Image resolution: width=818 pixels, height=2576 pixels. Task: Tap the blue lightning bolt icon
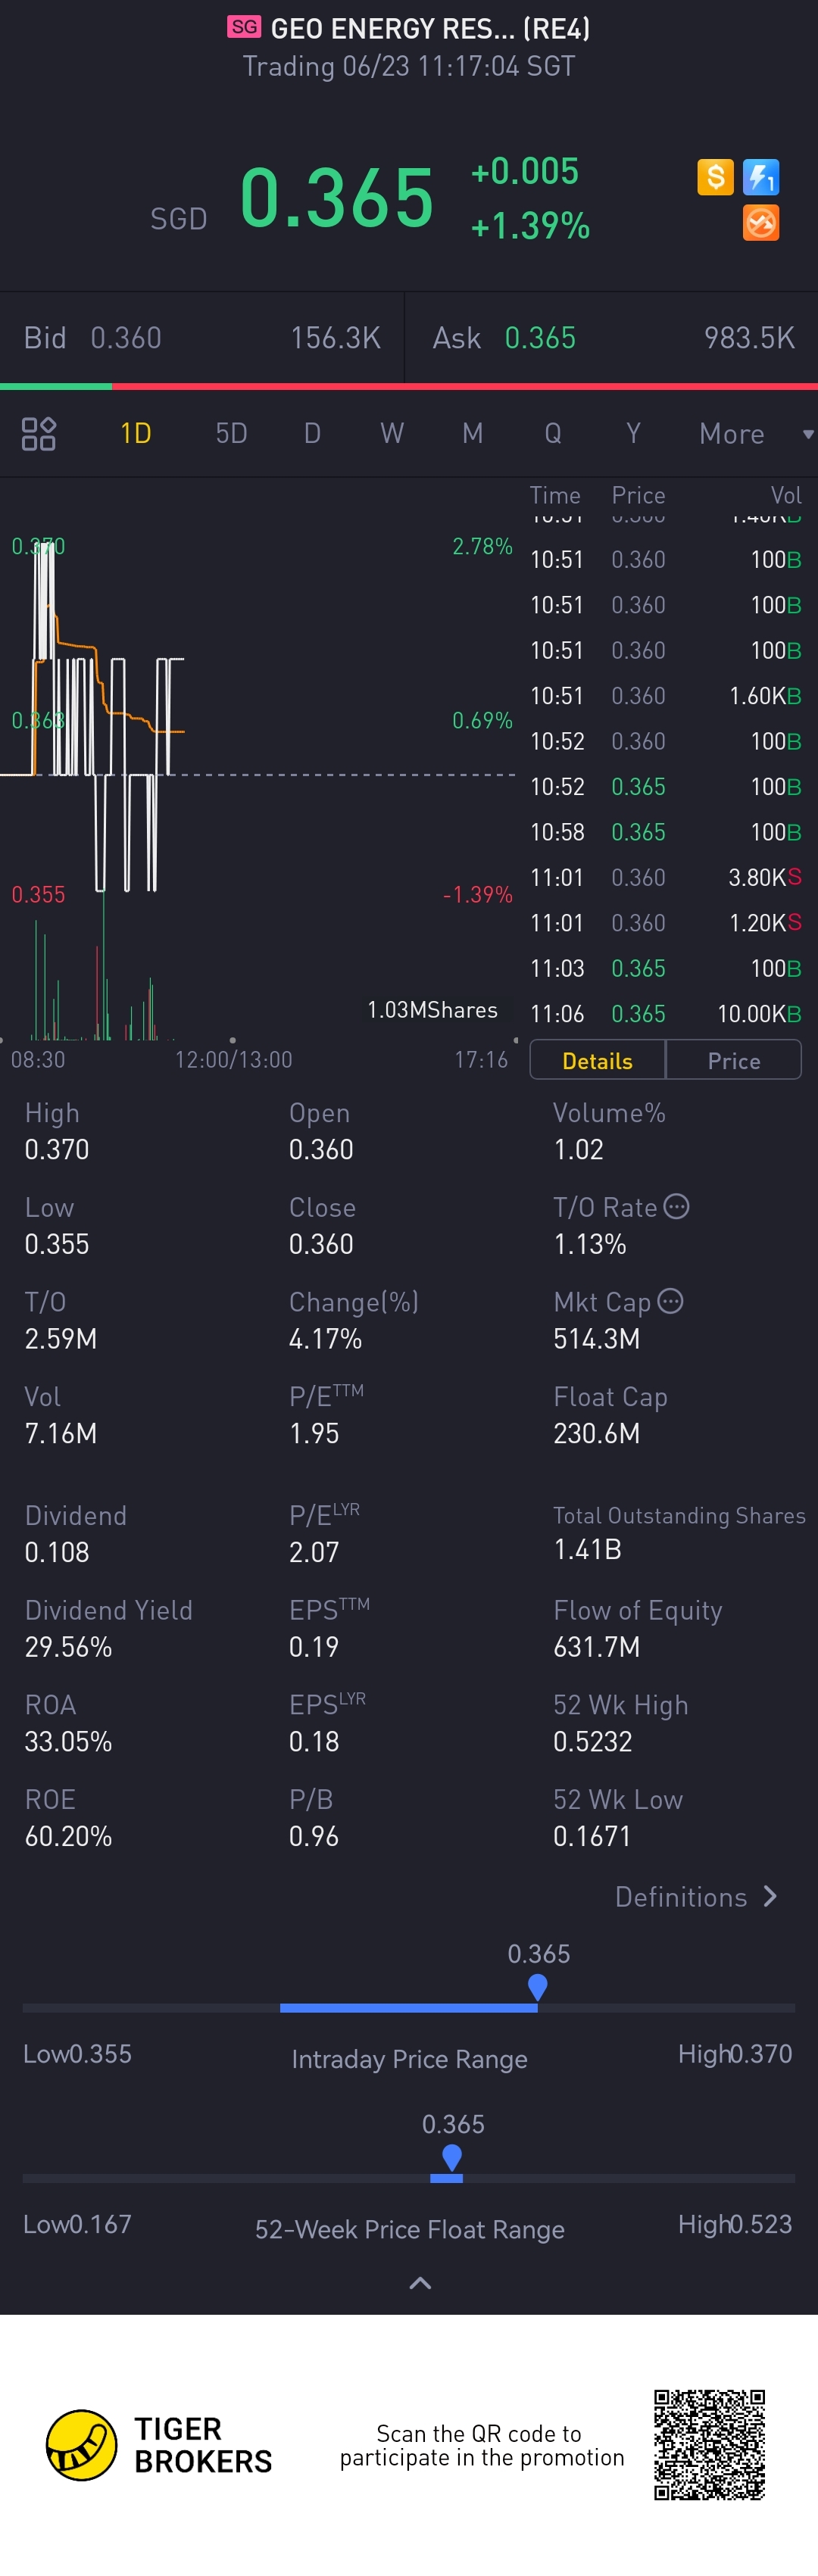click(761, 177)
